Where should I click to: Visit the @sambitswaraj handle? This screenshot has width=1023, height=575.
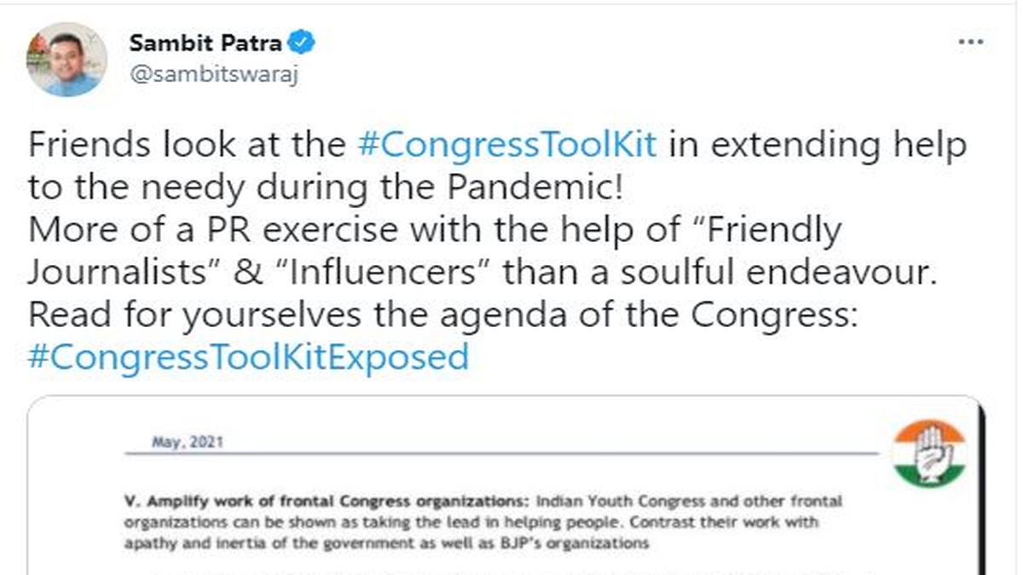point(214,73)
